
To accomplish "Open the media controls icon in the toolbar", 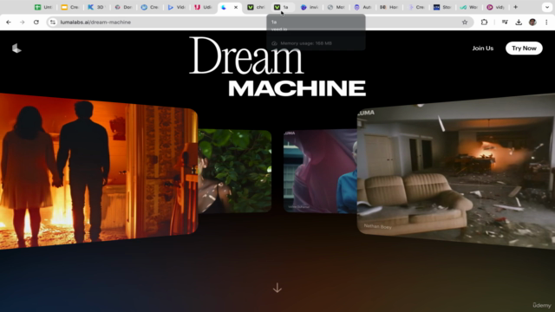I will 505,22.
